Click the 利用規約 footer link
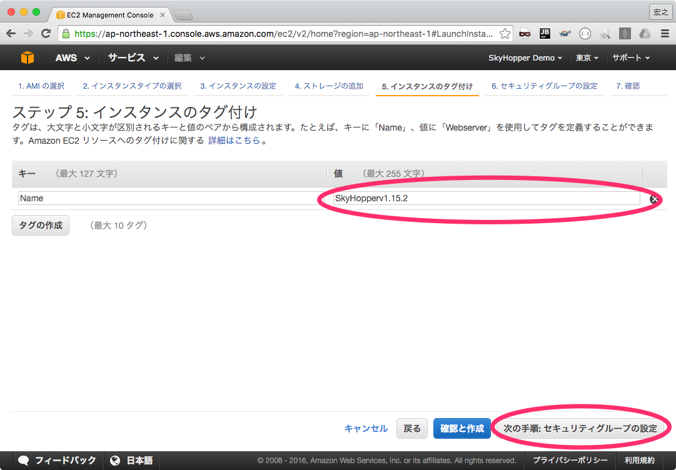This screenshot has height=470, width=676. click(x=639, y=461)
